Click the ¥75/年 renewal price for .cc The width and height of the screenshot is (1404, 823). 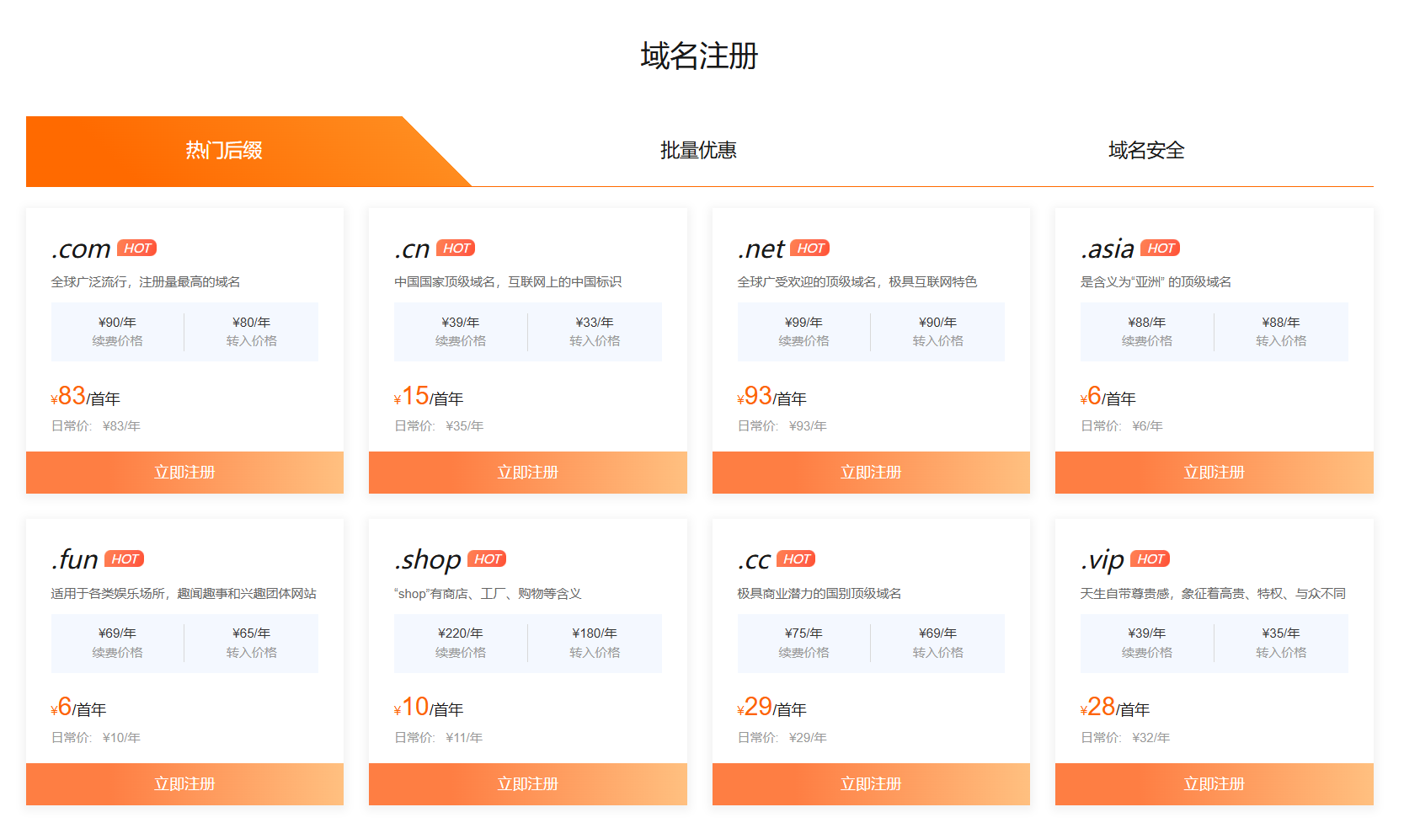[803, 633]
